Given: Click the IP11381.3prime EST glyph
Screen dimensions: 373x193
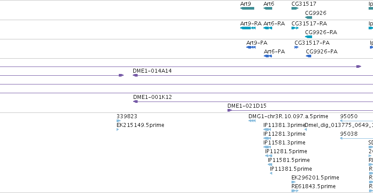Looking at the screenshot, I should point(267,130).
